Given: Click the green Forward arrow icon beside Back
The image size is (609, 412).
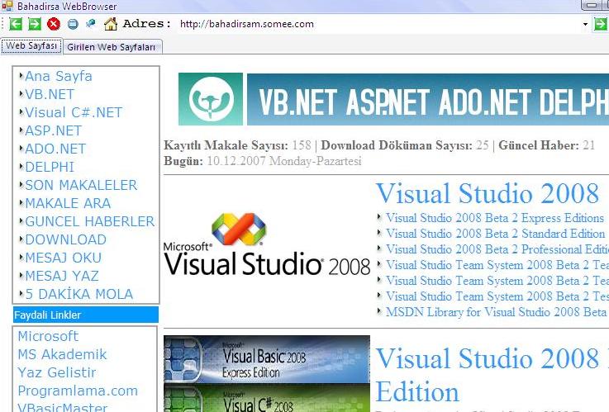Looking at the screenshot, I should [x=35, y=24].
